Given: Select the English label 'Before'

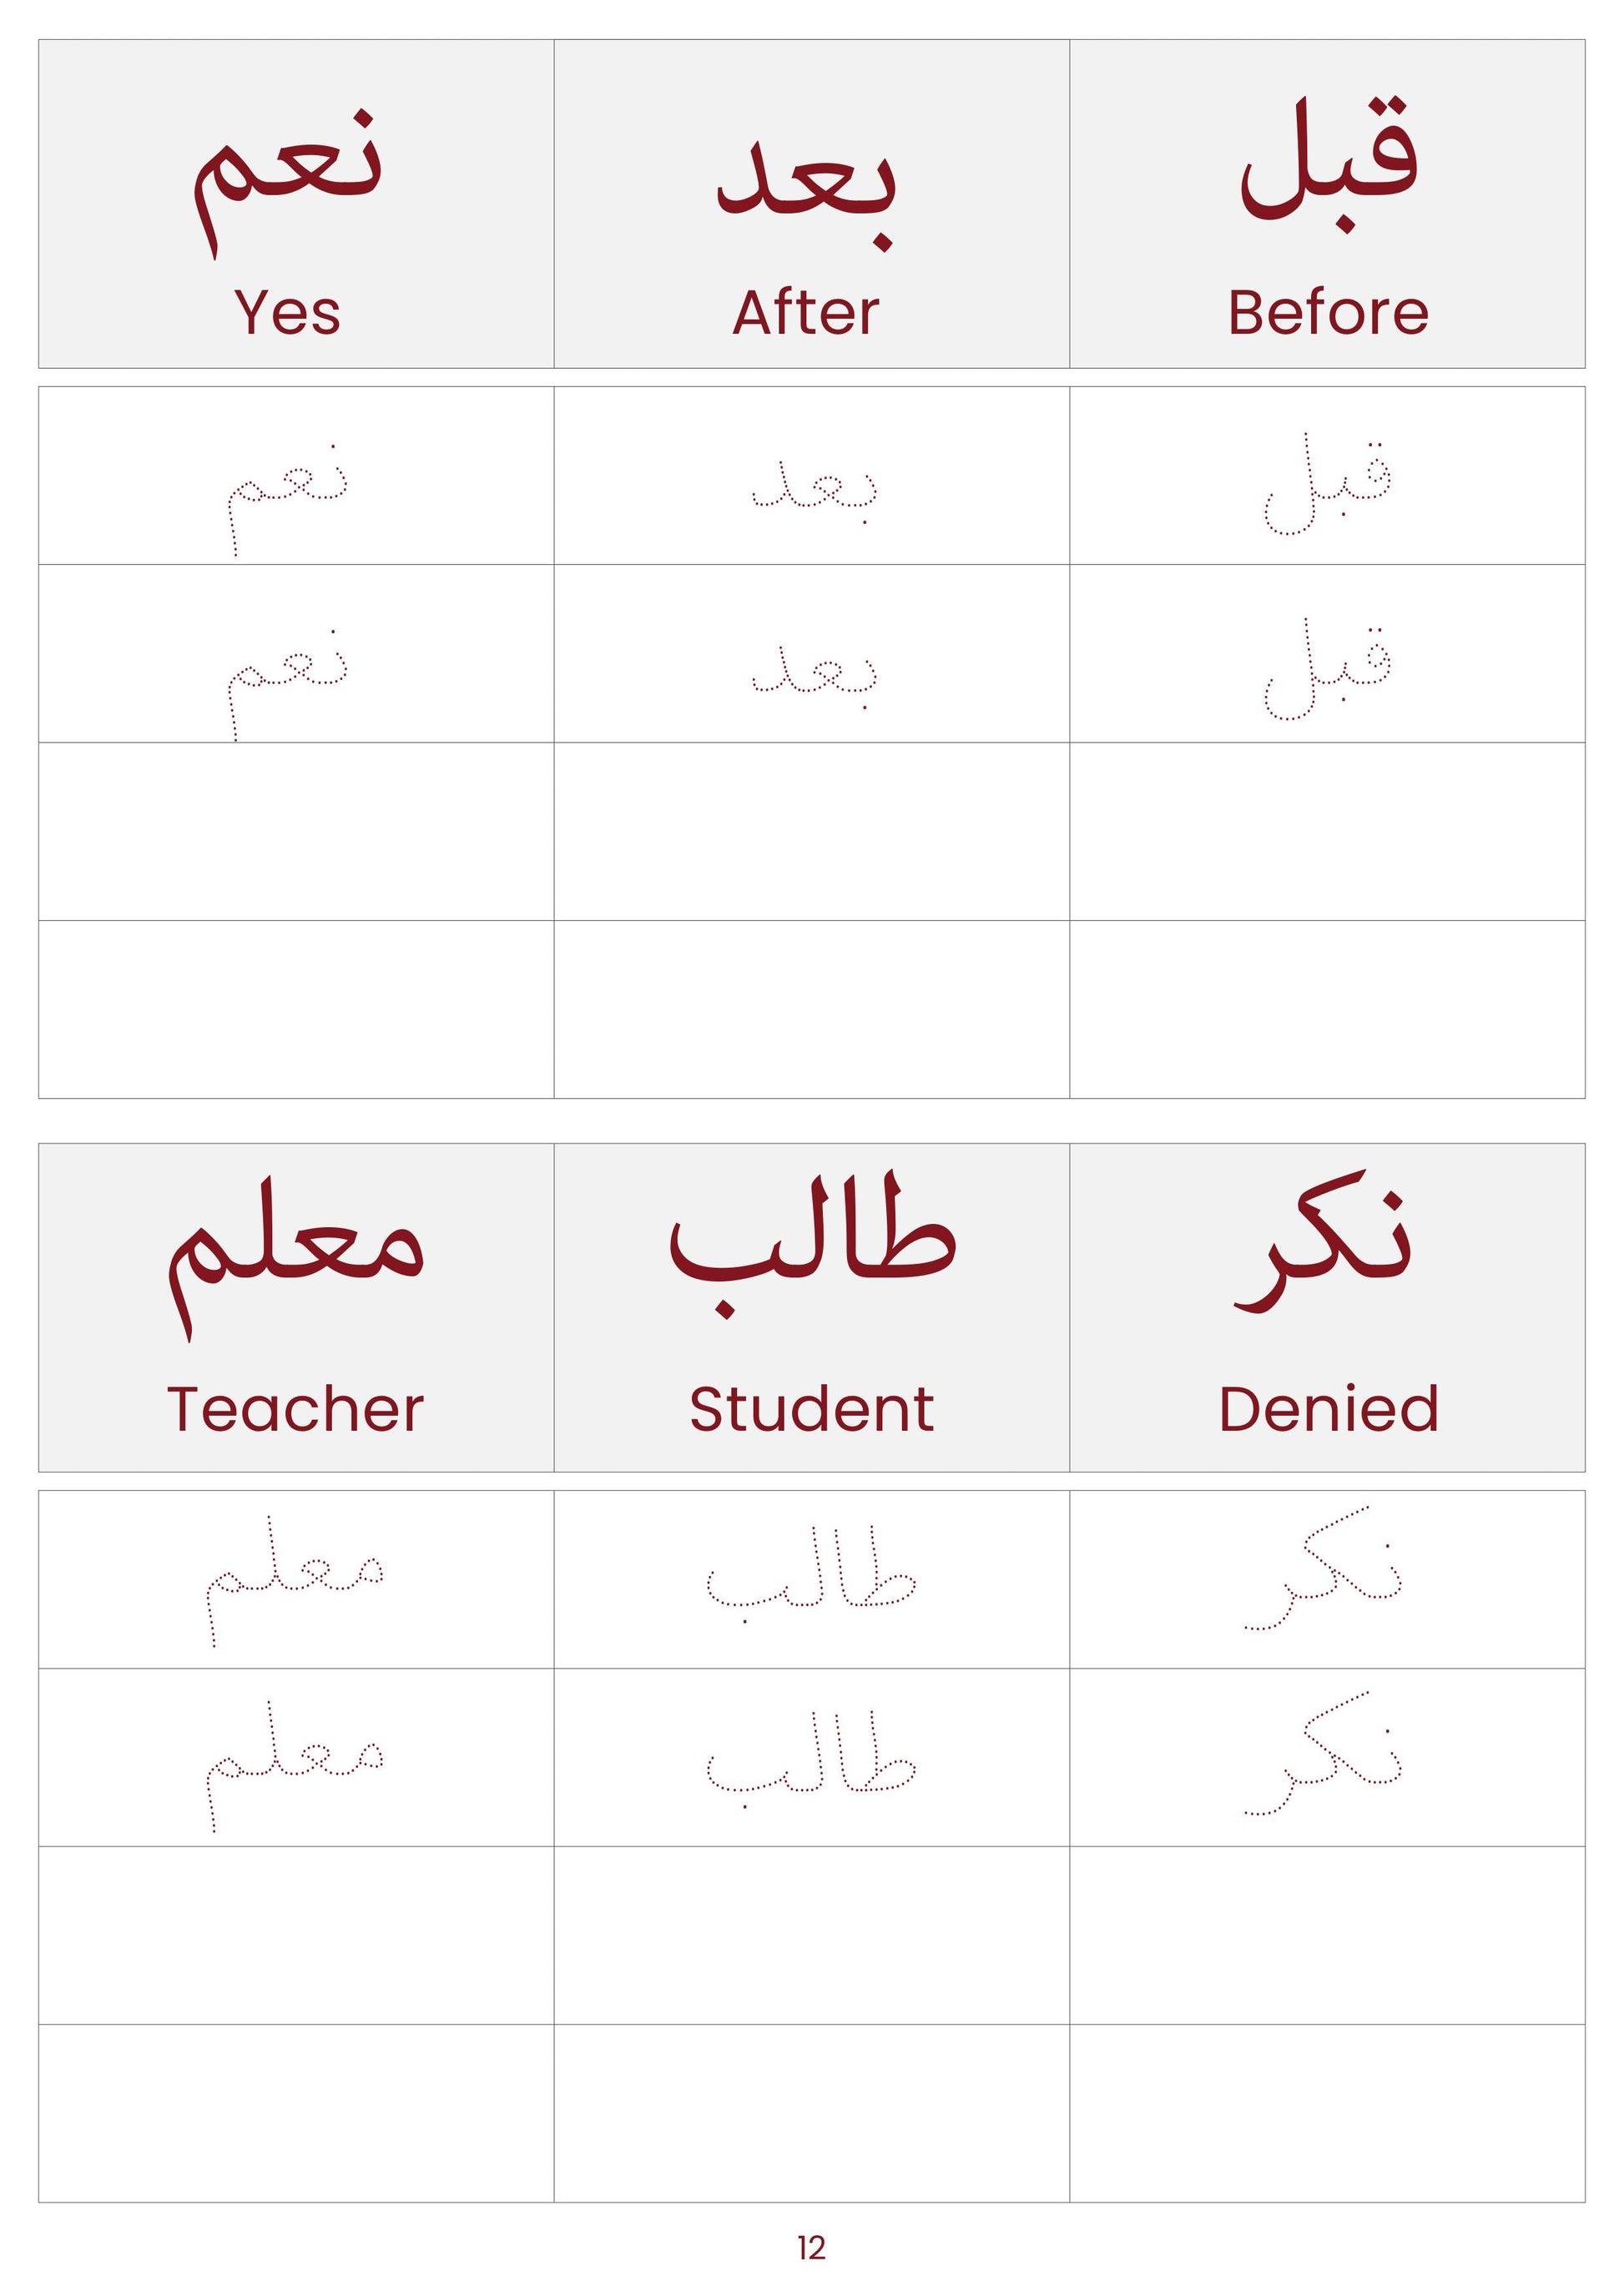Looking at the screenshot, I should click(x=1328, y=312).
